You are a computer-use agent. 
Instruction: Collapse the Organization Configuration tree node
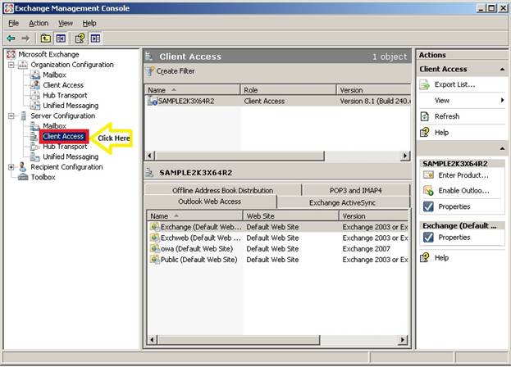11,65
